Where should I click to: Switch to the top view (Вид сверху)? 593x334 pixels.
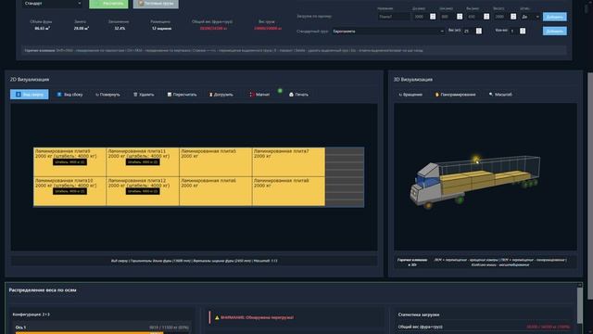click(x=29, y=95)
